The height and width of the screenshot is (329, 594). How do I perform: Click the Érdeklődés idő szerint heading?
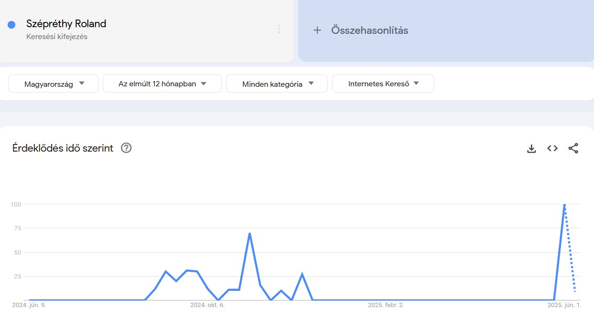tap(63, 148)
